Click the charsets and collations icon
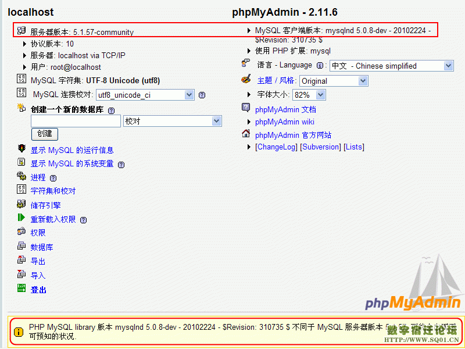 click(22, 190)
